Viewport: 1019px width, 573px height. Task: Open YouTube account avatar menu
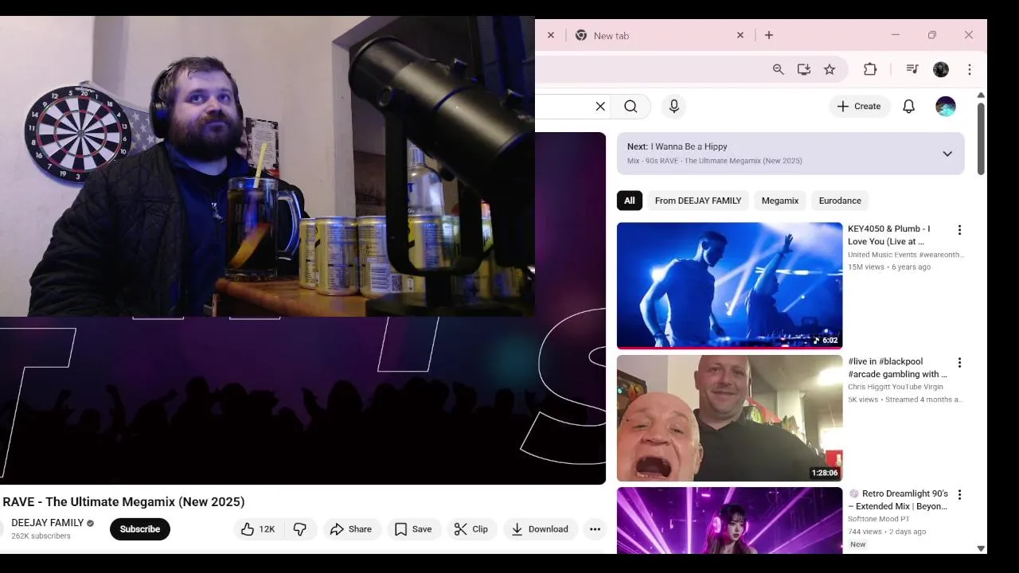pyautogui.click(x=946, y=107)
